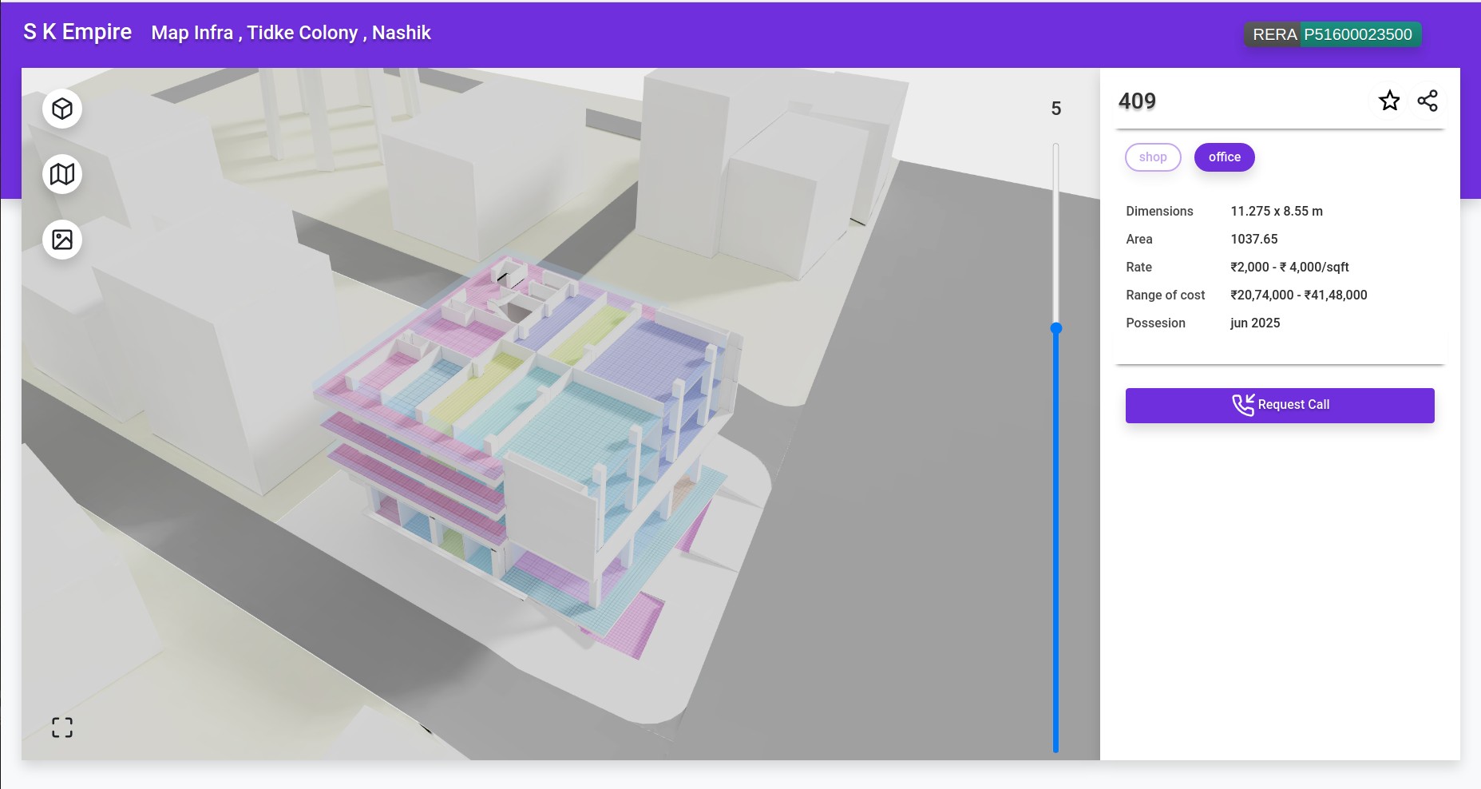This screenshot has height=789, width=1481.
Task: Click the cost range ₹20,74,000 - ₹41,48,000
Action: 1299,295
